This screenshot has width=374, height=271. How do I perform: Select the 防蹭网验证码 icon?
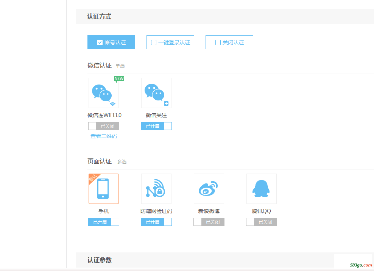pos(156,189)
